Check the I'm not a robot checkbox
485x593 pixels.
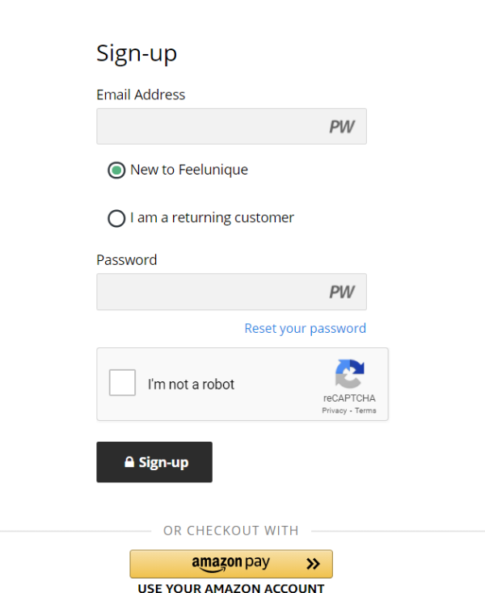click(x=123, y=383)
